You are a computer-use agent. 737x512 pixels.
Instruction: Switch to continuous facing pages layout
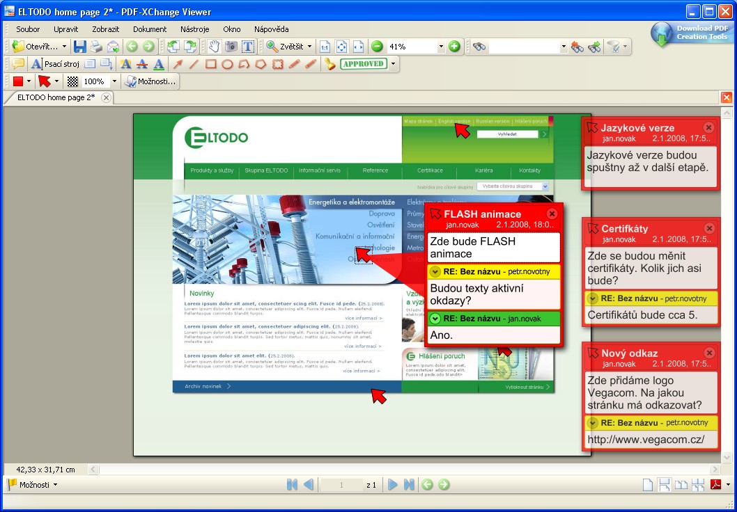pyautogui.click(x=697, y=485)
